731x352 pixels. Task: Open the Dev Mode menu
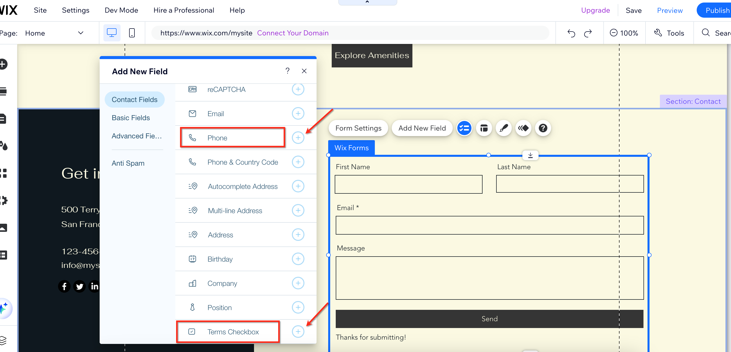(x=122, y=10)
